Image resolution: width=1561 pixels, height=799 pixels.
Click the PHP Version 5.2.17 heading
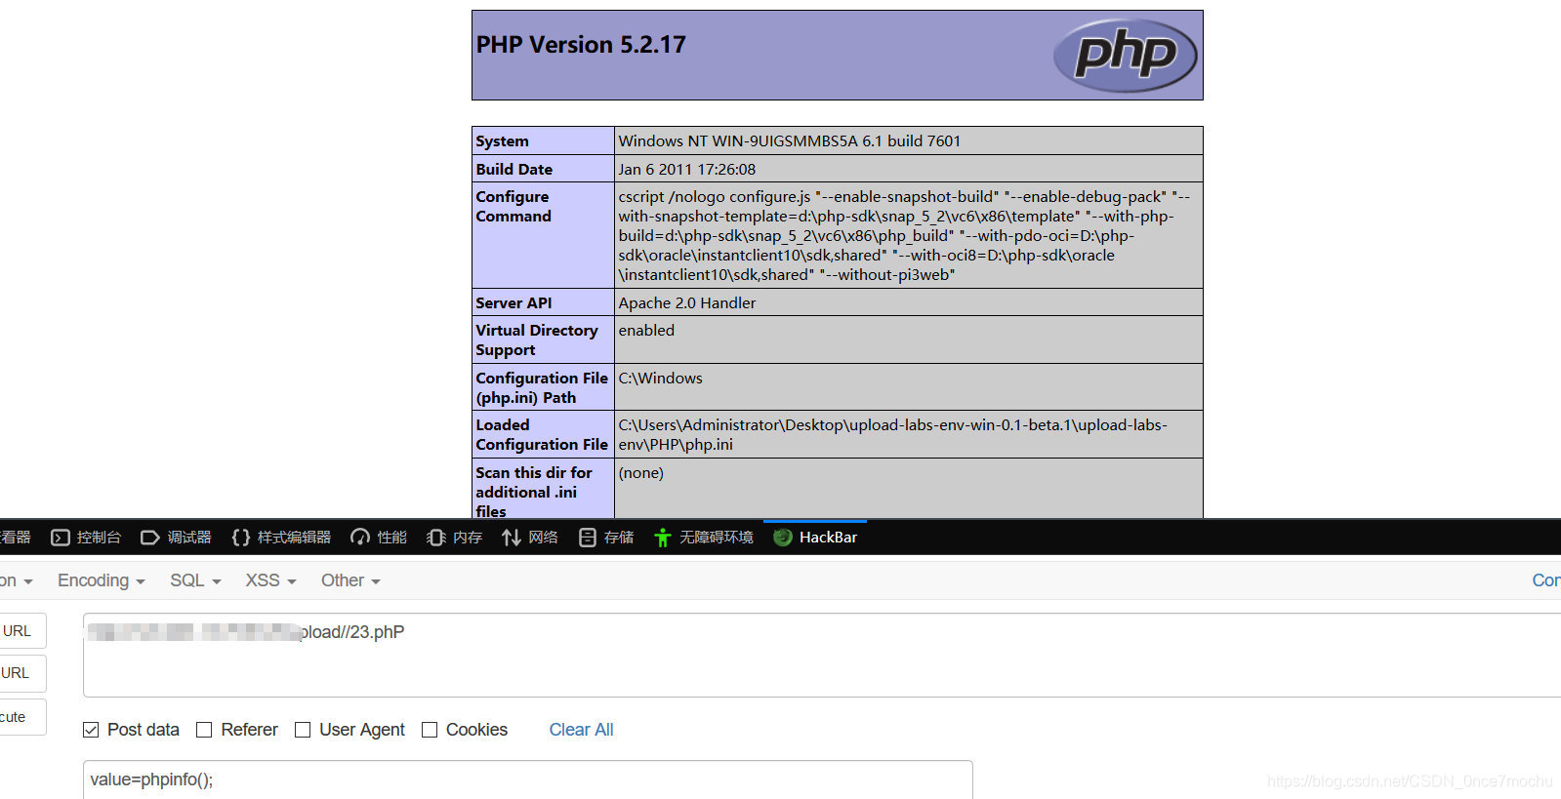[x=581, y=45]
